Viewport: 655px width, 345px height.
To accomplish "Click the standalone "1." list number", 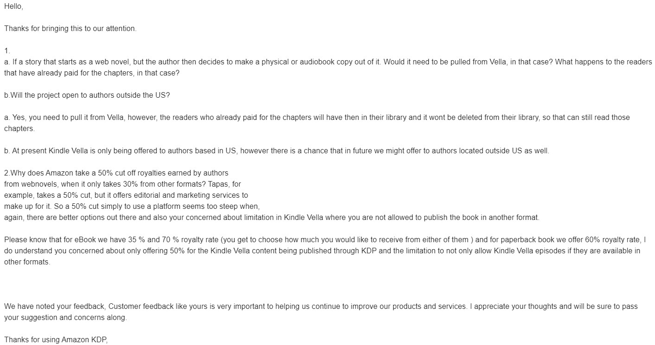I will [x=7, y=51].
